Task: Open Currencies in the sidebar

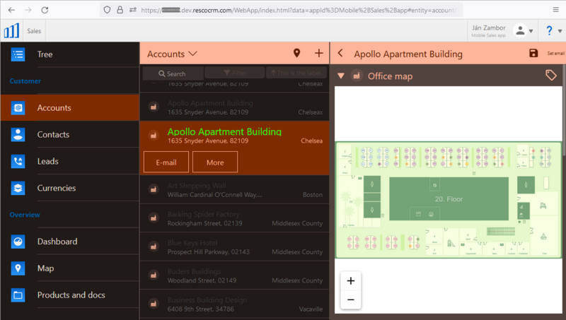Action: click(69, 188)
